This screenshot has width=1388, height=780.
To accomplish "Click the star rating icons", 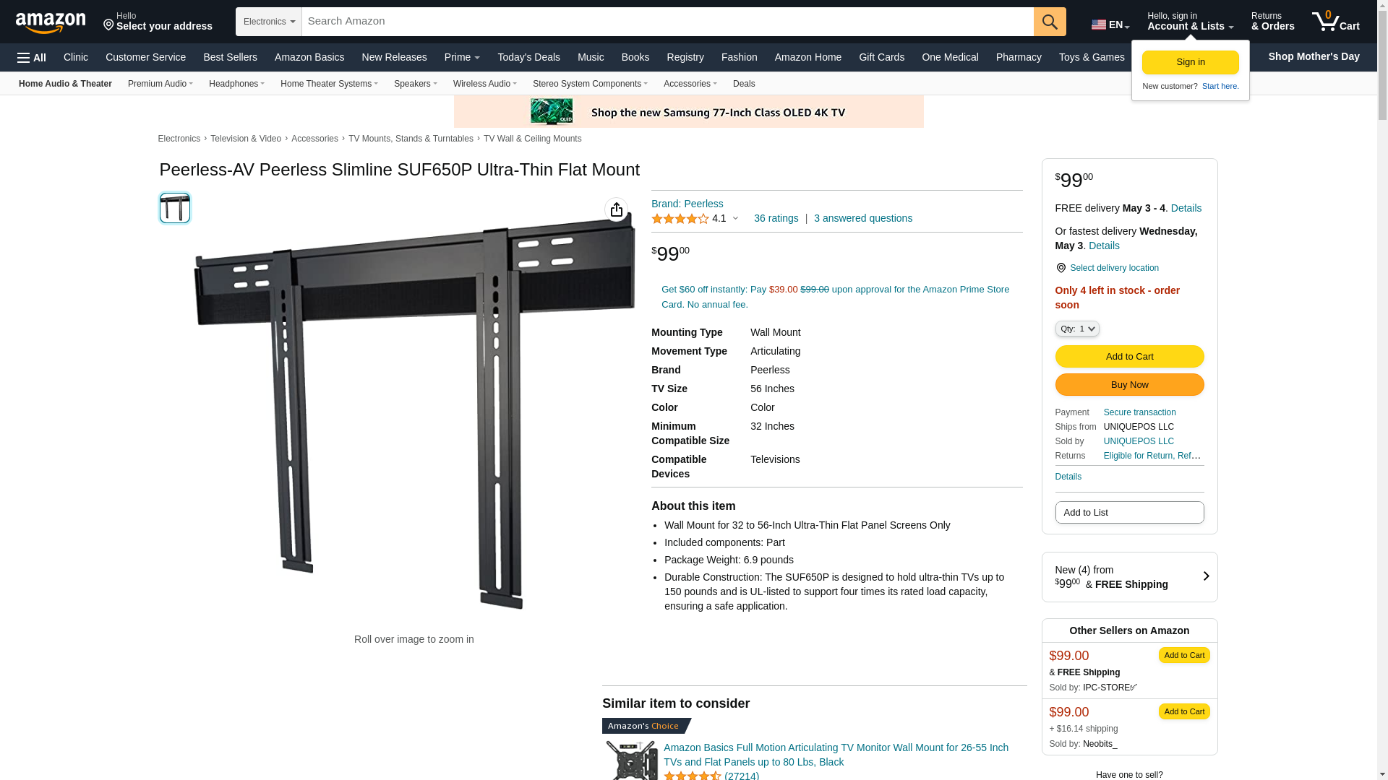I will tap(680, 219).
